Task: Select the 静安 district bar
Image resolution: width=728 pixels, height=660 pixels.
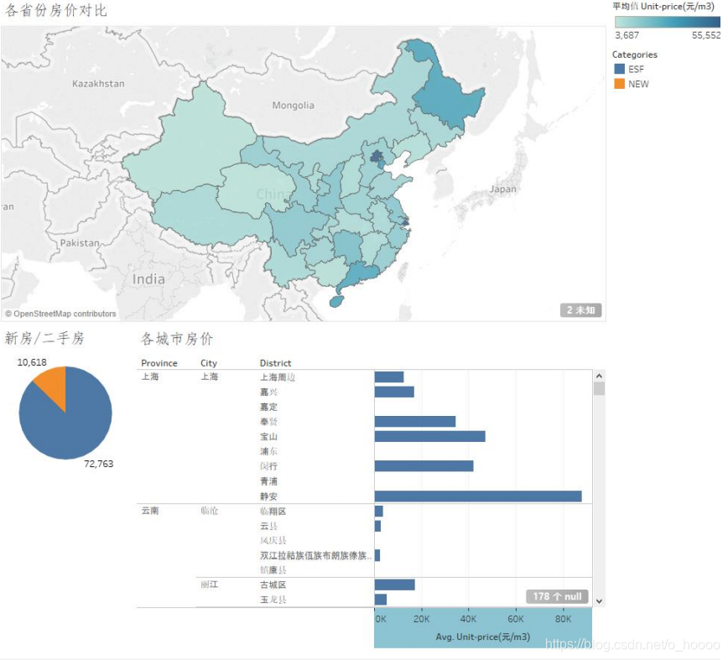Action: point(478,496)
